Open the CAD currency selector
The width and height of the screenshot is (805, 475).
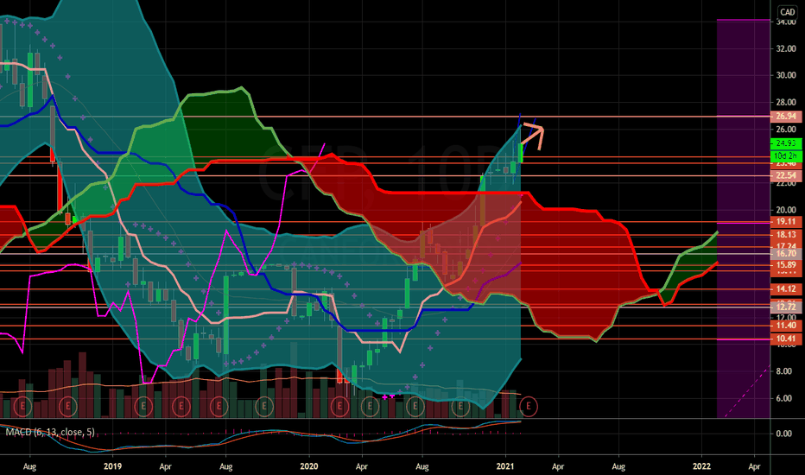tap(787, 12)
